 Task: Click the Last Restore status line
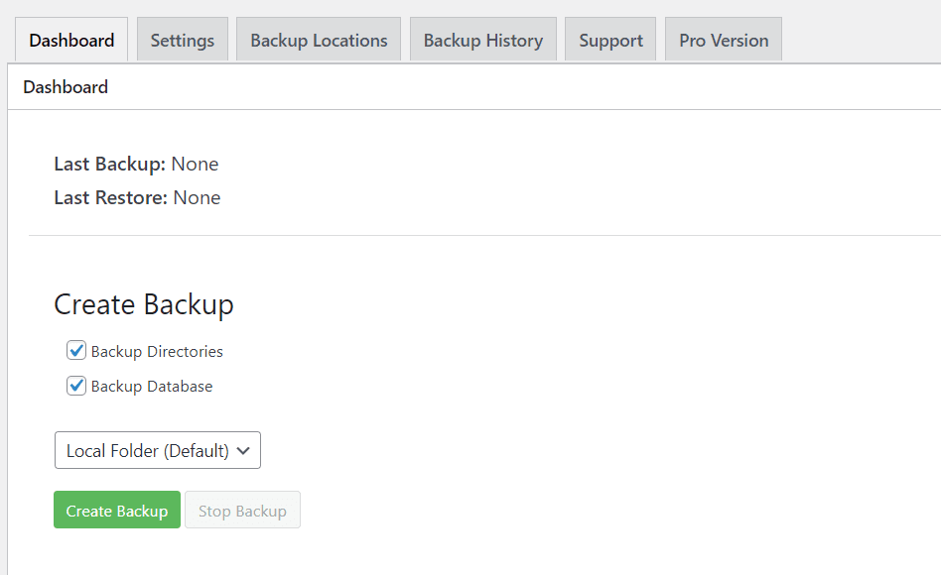click(136, 197)
